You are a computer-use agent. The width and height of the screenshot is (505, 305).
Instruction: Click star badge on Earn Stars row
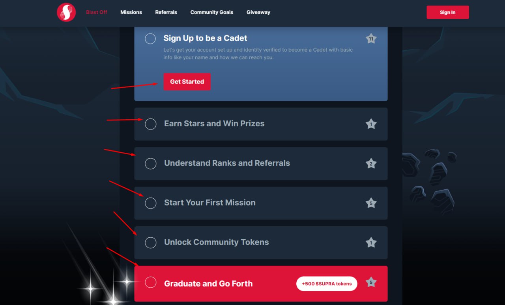[371, 124]
